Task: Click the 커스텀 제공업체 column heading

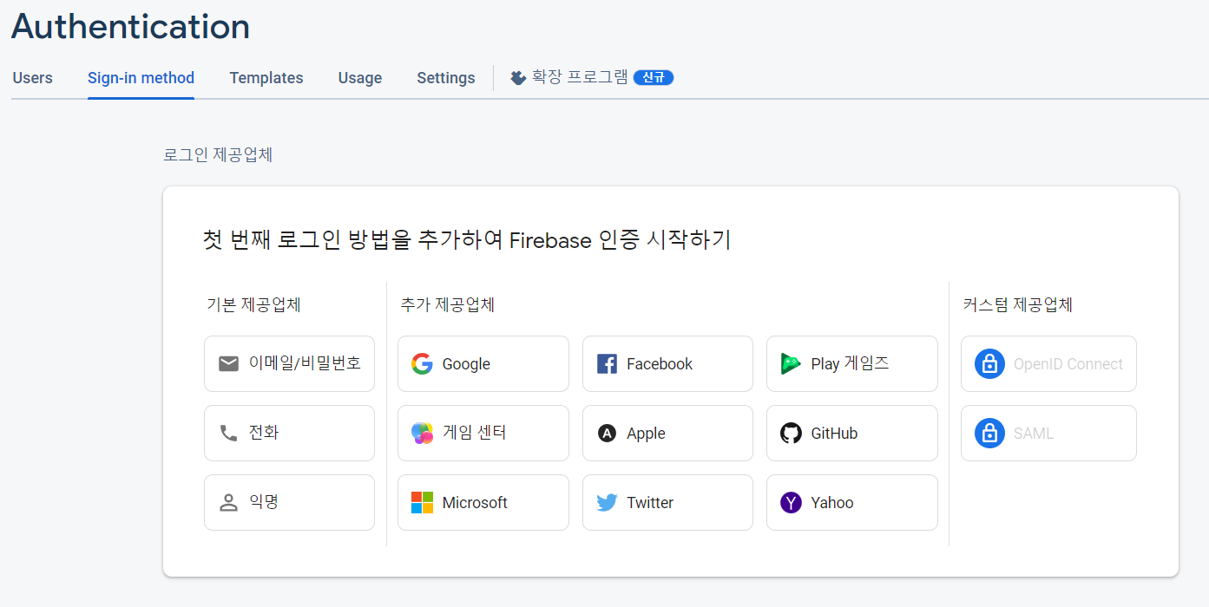Action: [1018, 304]
